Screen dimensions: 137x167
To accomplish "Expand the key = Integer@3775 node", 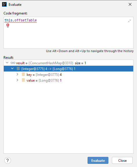I will pyautogui.click(x=17, y=74).
